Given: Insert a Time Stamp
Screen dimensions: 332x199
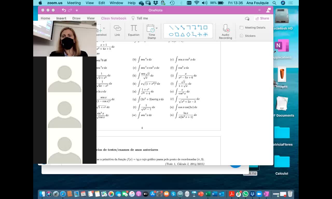Looking at the screenshot, I should [x=151, y=32].
